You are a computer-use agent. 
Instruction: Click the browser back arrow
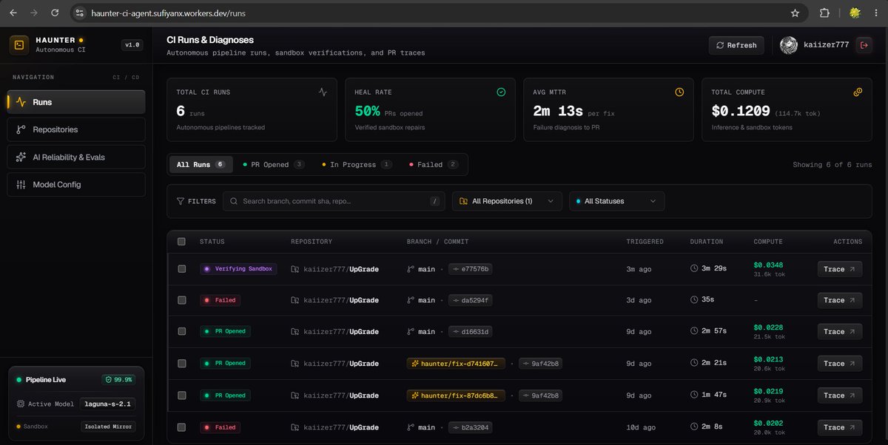tap(13, 13)
